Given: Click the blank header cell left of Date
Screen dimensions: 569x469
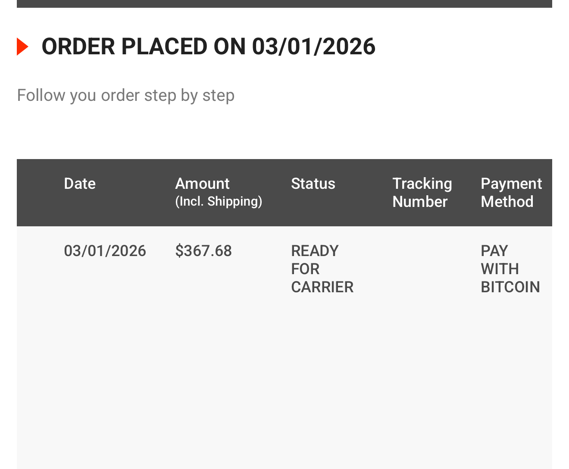Looking at the screenshot, I should coord(40,192).
